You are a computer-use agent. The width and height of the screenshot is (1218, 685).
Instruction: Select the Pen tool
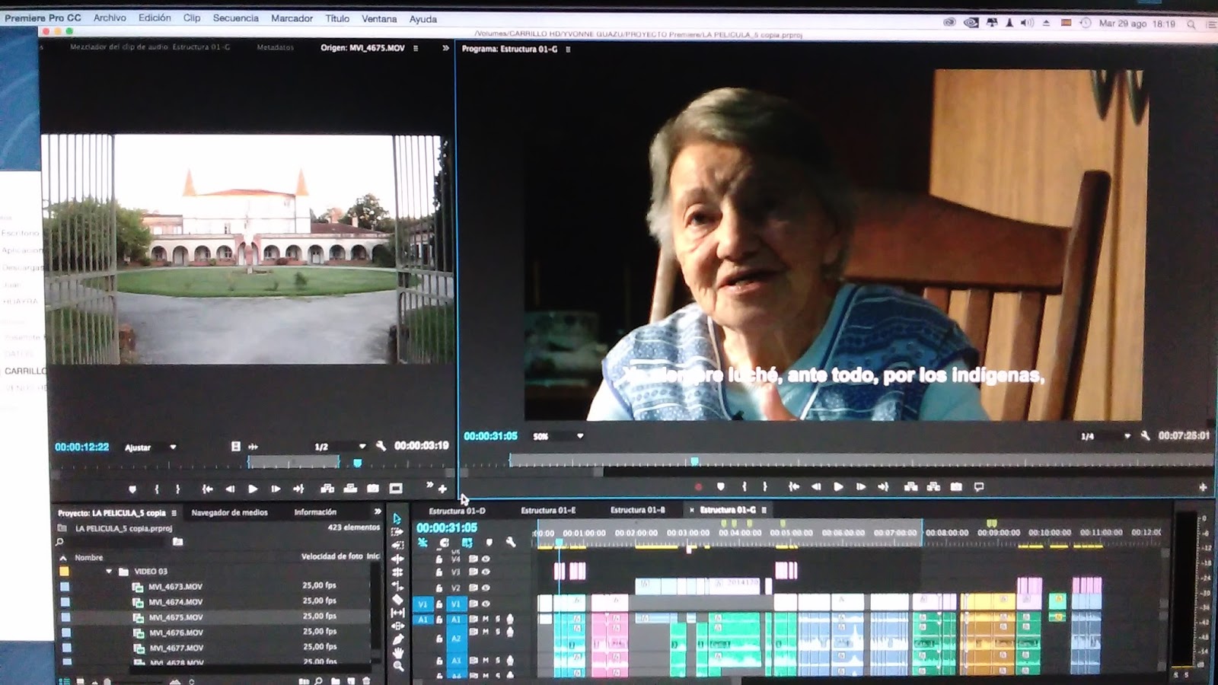(397, 639)
